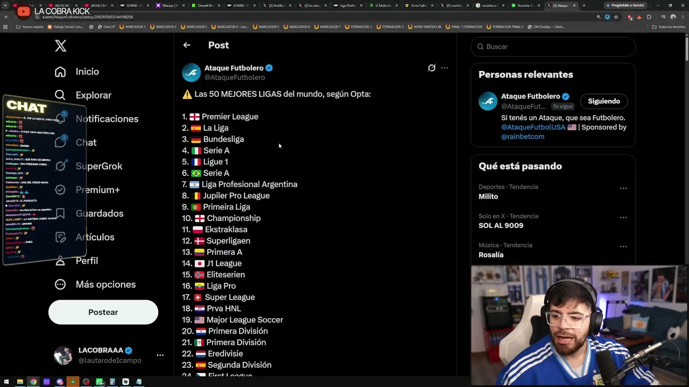This screenshot has height=387, width=689.
Task: Click the Grok icon on the post
Action: [432, 68]
